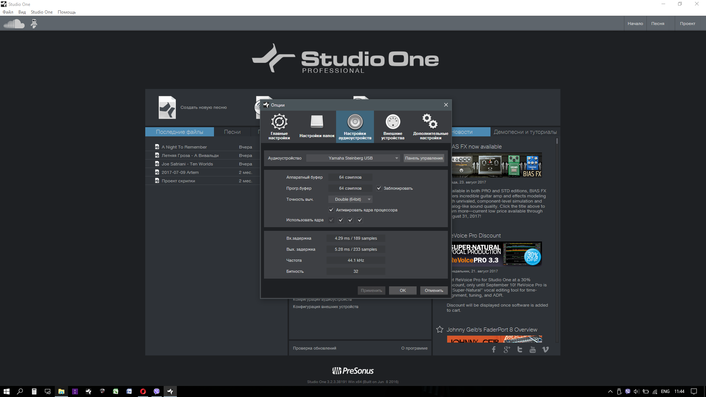Expand Аудиоустройство Yamaha Steinberg USB dropdown
The image size is (706, 397).
353,158
